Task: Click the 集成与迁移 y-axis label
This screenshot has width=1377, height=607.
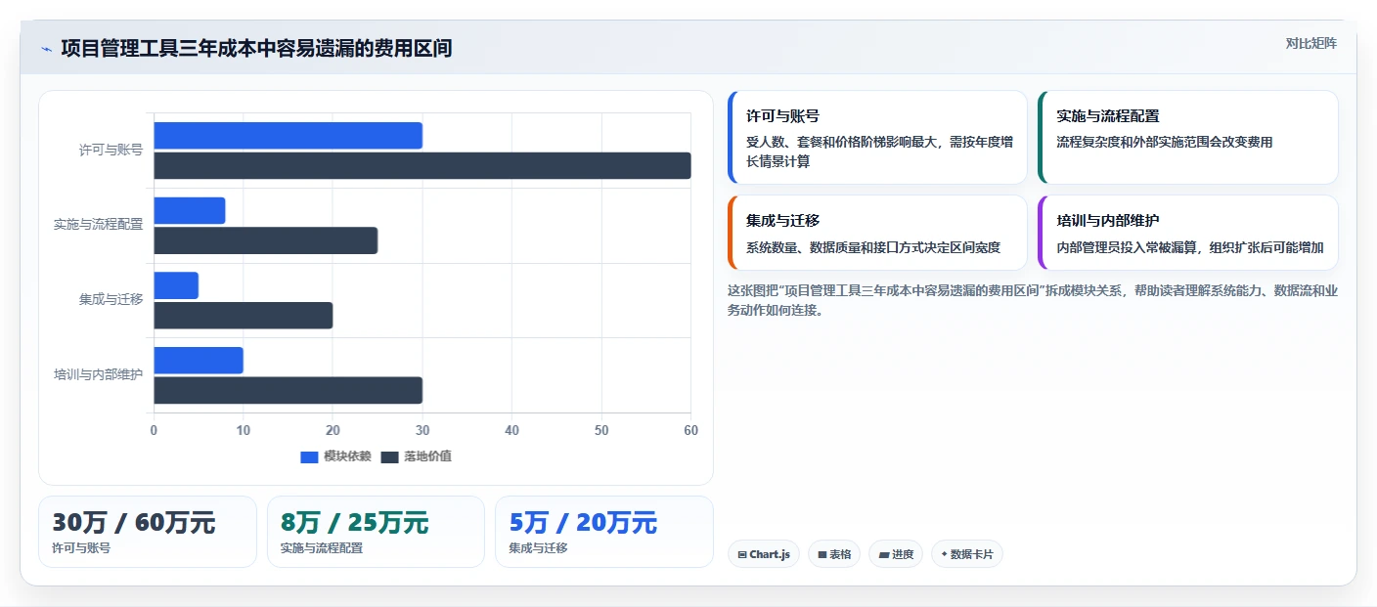Action: pyautogui.click(x=111, y=299)
